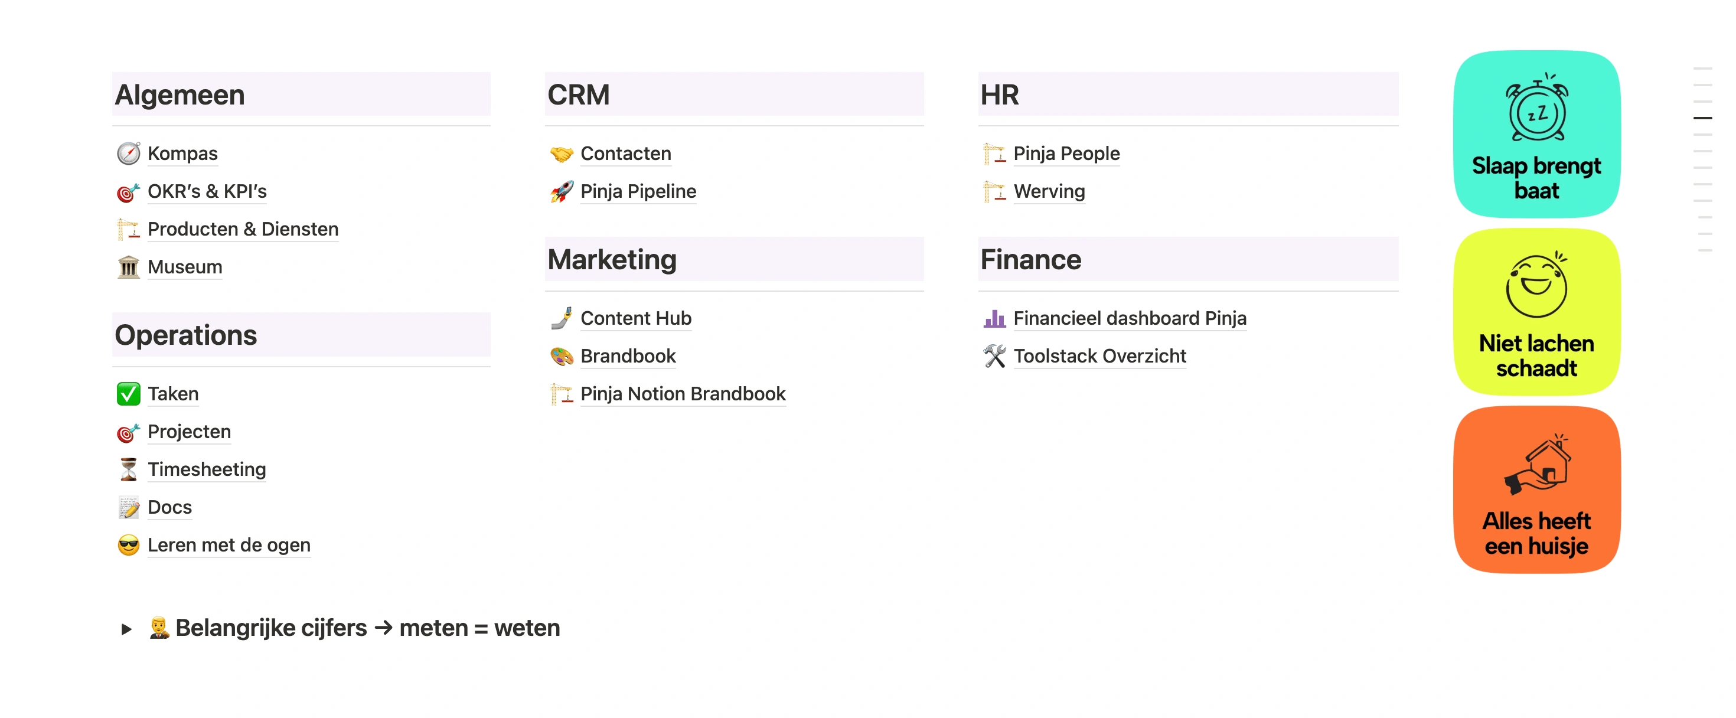Click the bar chart icon for Financieel dashboard
Viewport: 1736px width, 718px height.
pos(994,318)
